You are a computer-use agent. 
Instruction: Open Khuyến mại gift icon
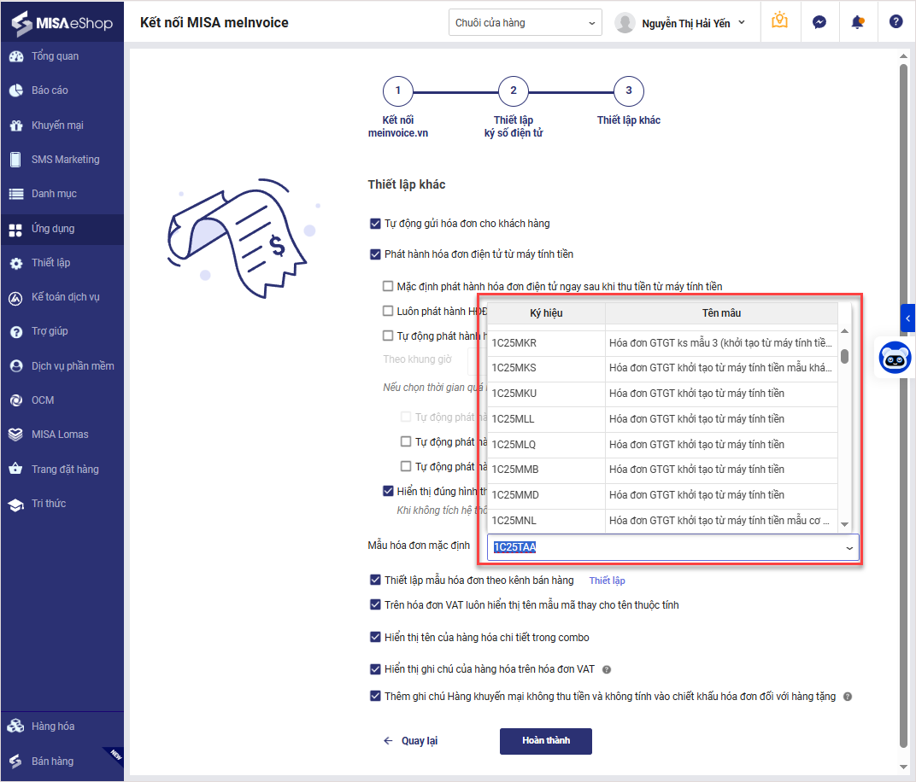(16, 125)
